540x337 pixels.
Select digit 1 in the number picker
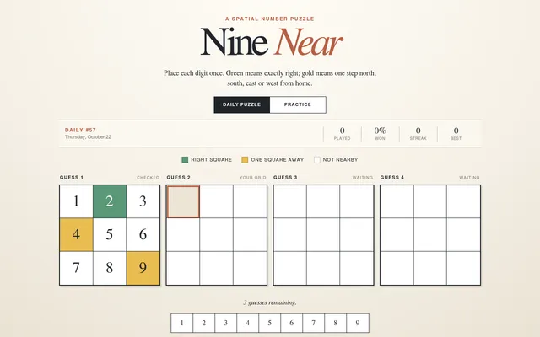[x=182, y=323]
